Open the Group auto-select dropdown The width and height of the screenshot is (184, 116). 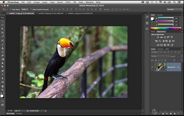pyautogui.click(x=25, y=10)
